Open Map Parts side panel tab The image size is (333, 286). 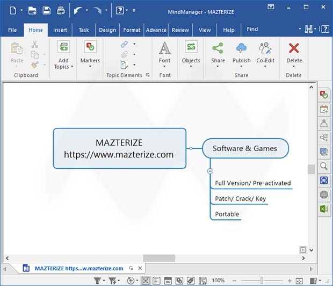[324, 138]
